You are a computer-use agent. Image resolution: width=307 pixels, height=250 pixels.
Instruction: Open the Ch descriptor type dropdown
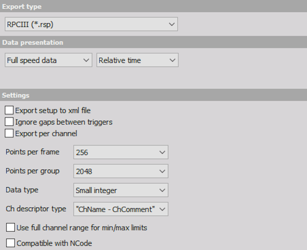point(121,209)
